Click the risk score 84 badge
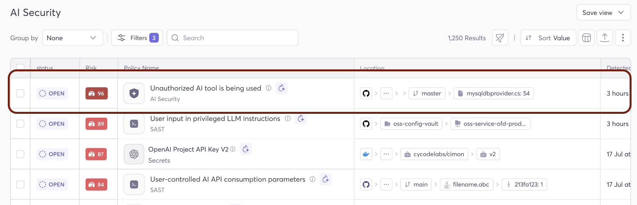Viewport: 637px width, 205px height. pyautogui.click(x=97, y=185)
